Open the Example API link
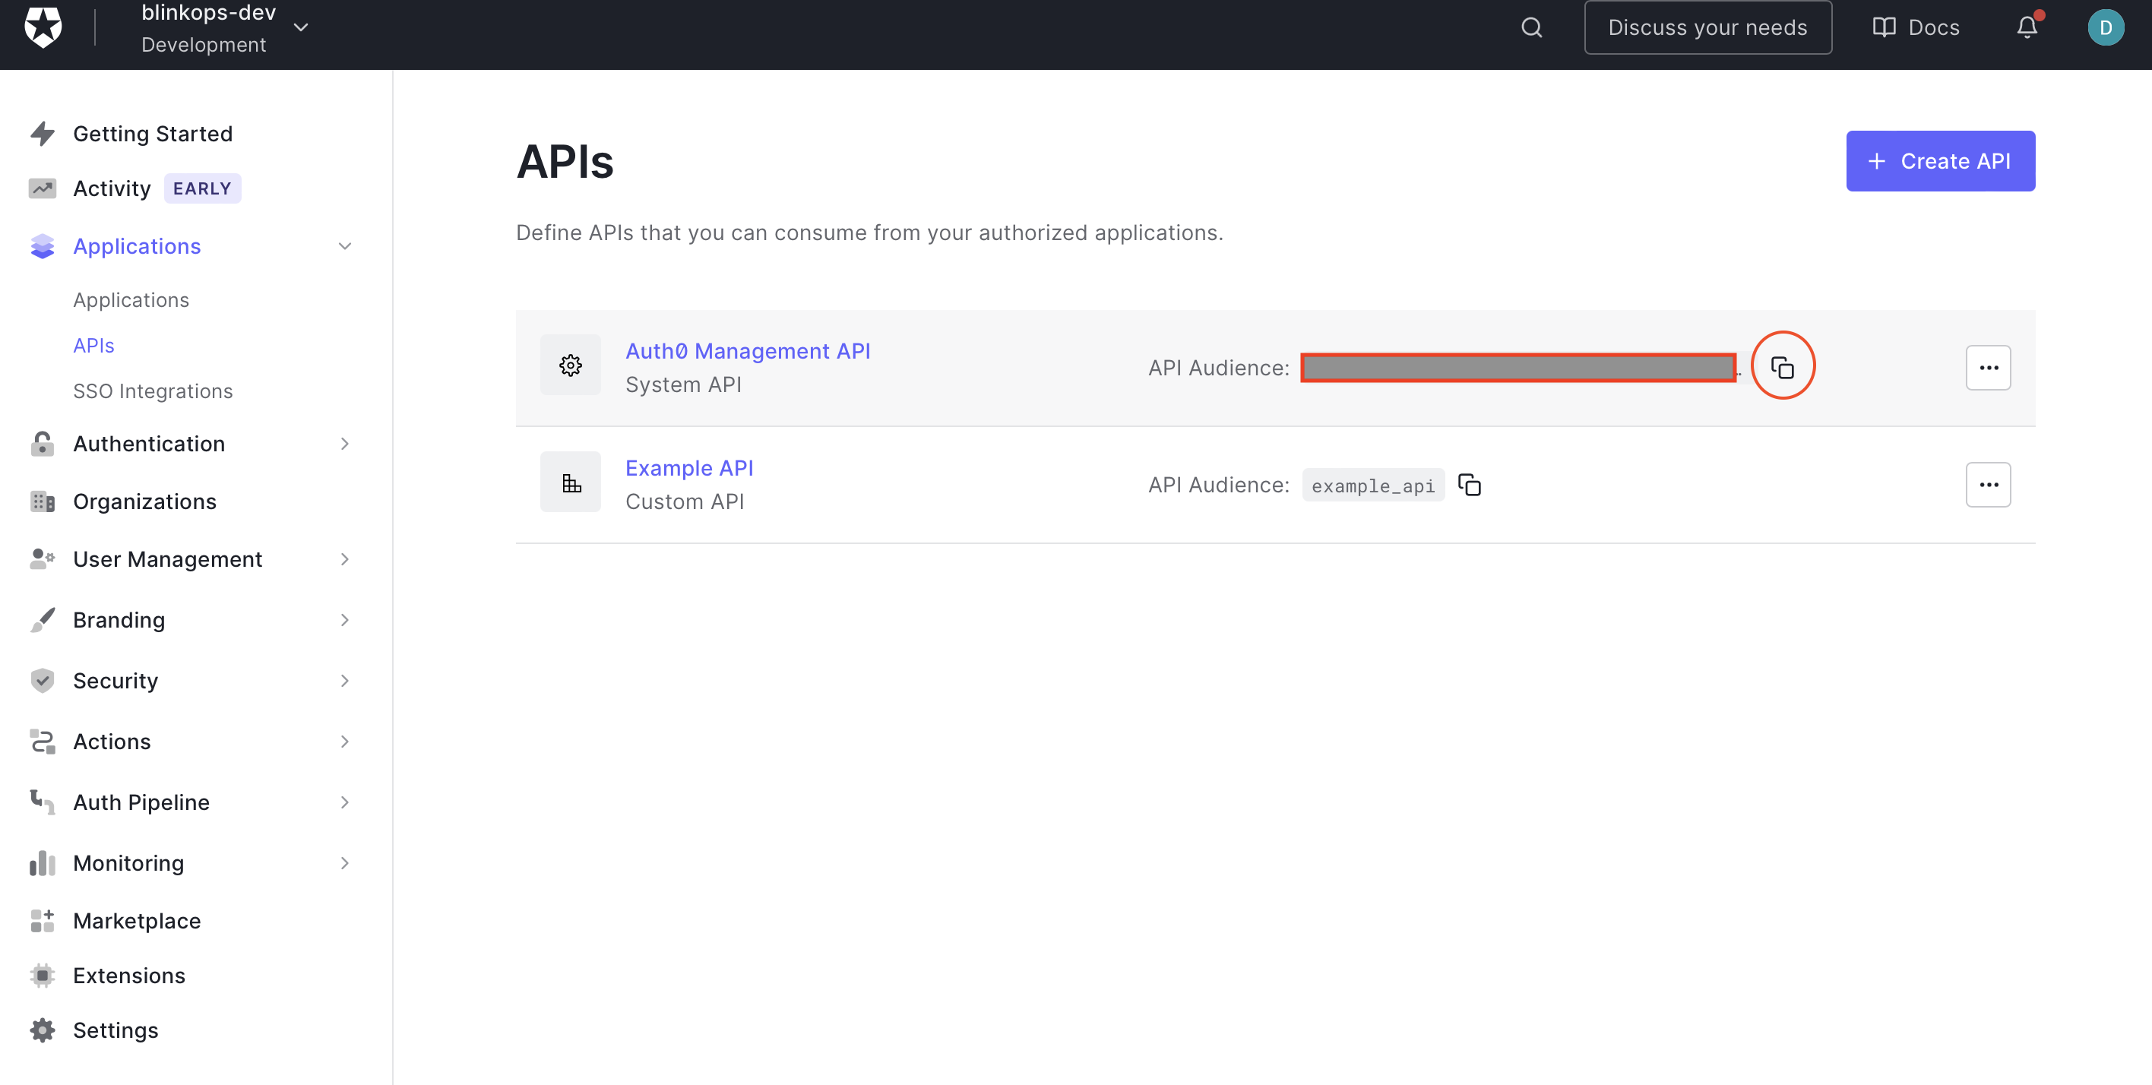2152x1085 pixels. 689,468
